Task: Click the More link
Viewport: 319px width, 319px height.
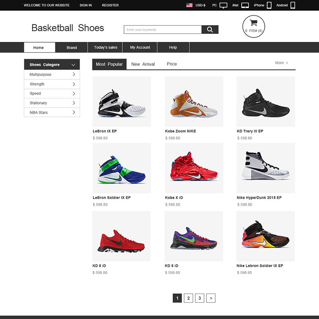Action: 282,63
